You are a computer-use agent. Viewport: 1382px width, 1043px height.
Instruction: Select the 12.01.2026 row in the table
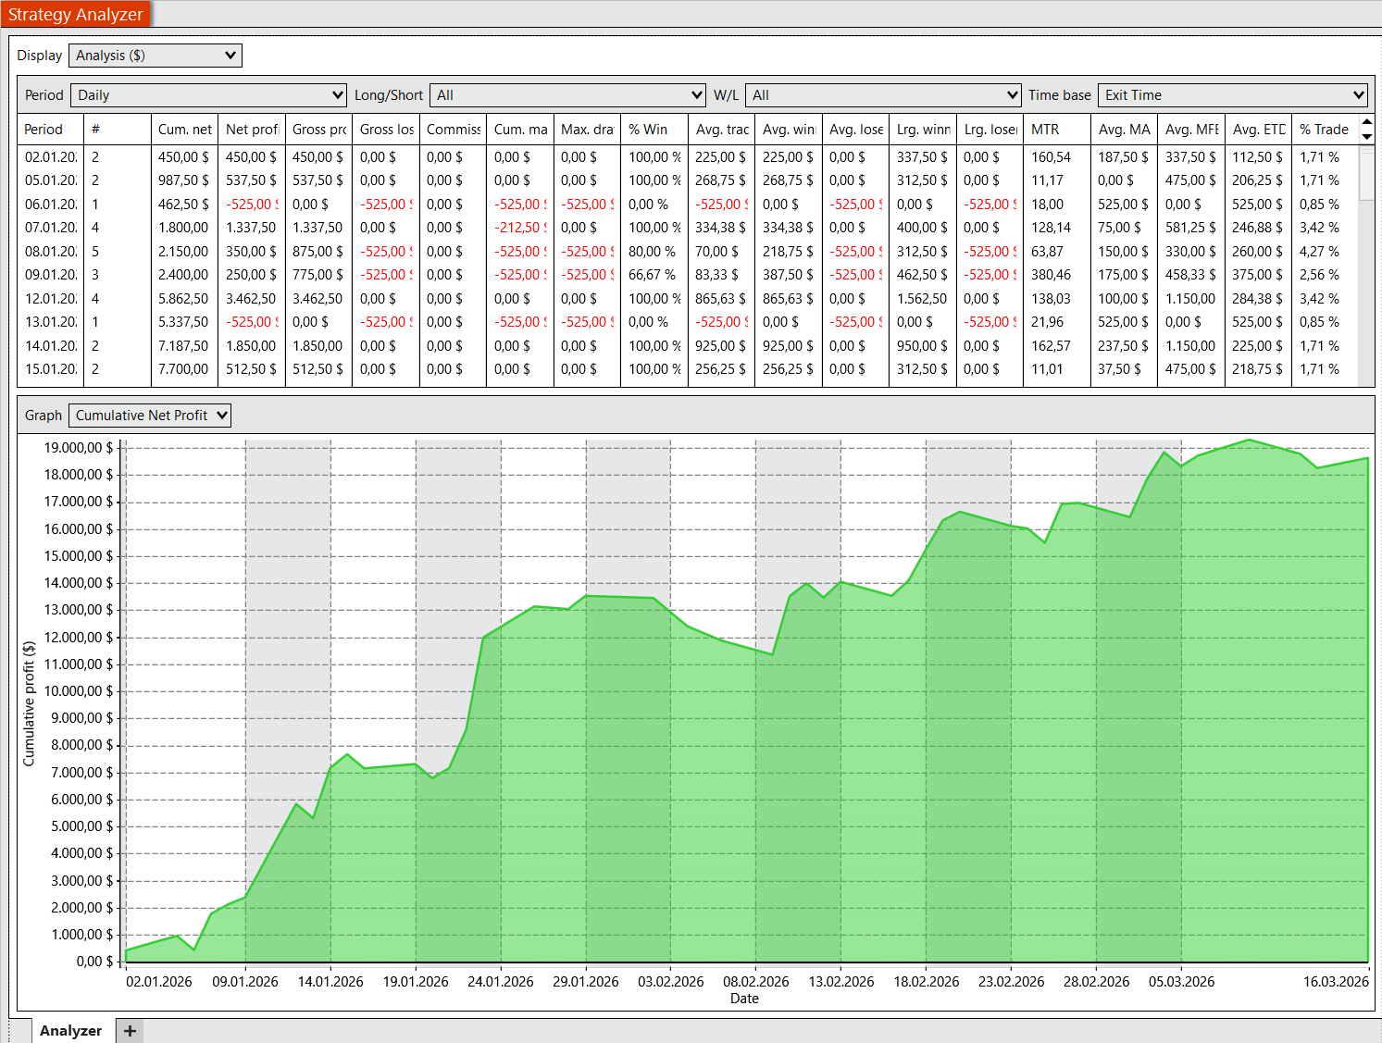pyautogui.click(x=51, y=299)
